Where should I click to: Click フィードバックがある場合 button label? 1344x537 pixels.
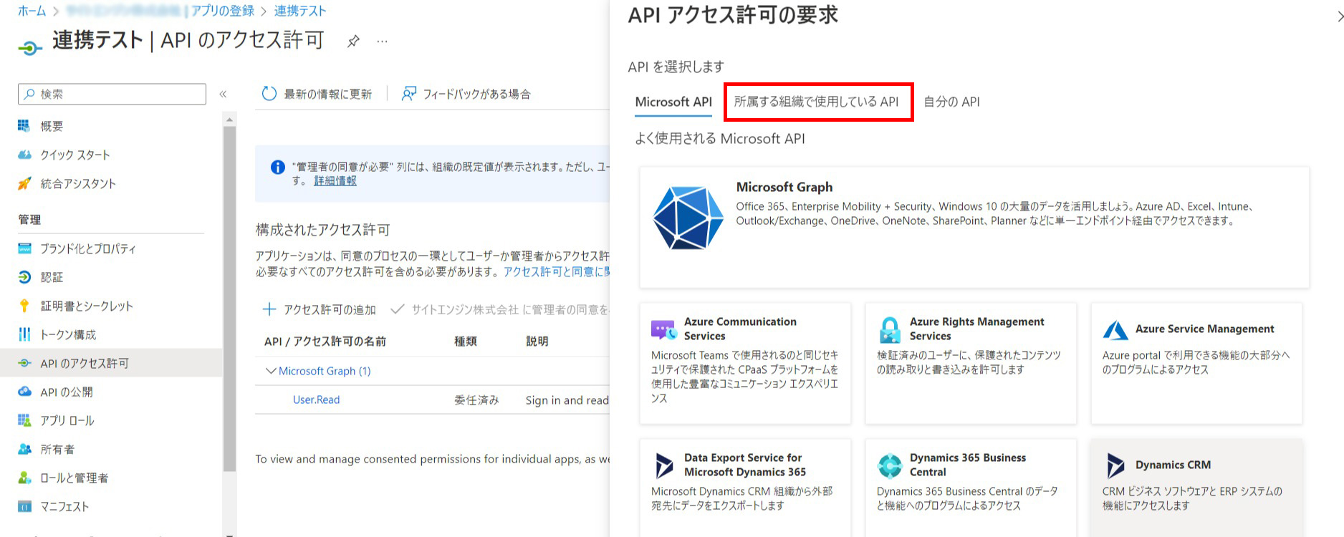click(x=476, y=94)
